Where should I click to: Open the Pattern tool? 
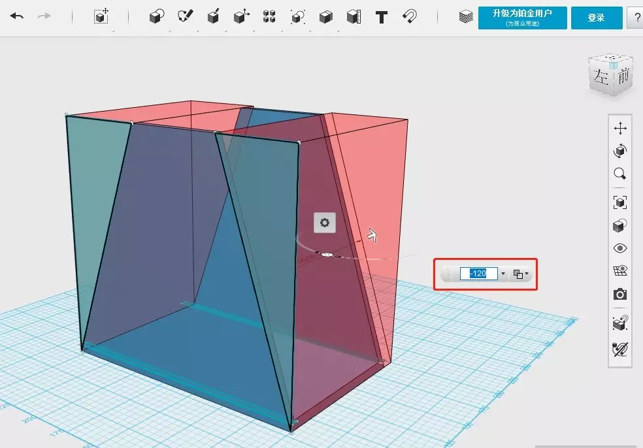pos(269,17)
